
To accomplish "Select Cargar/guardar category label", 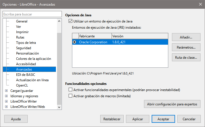I will click(22, 91).
